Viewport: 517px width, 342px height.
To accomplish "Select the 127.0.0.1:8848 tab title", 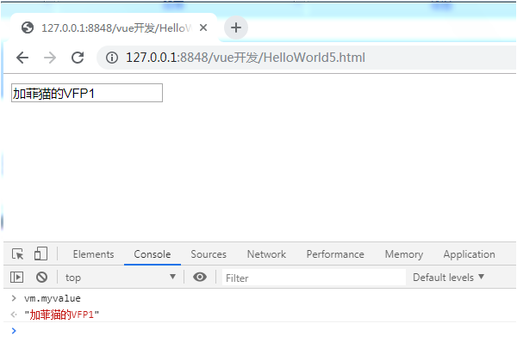I will (x=116, y=28).
